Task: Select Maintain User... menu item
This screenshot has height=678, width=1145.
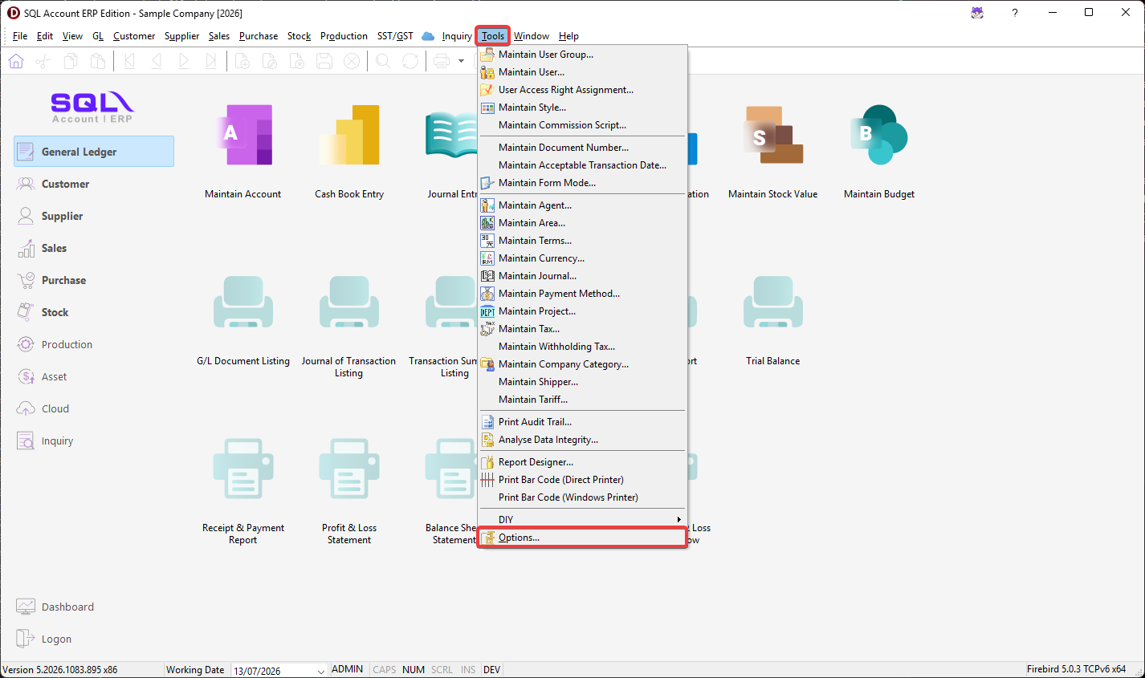Action: click(582, 72)
